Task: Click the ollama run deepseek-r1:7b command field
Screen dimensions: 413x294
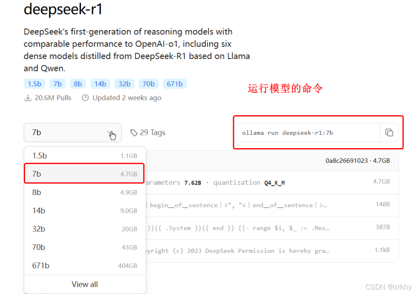Action: click(308, 132)
